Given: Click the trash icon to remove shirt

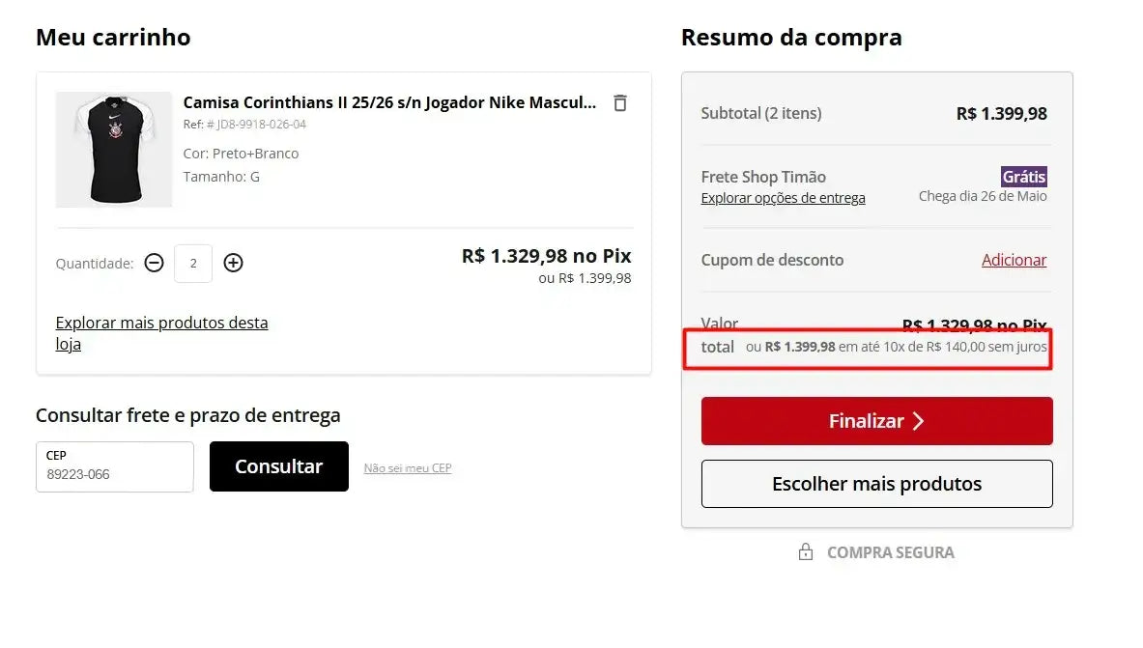Looking at the screenshot, I should point(620,103).
